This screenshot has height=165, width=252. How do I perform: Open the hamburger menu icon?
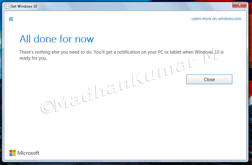click(x=11, y=19)
